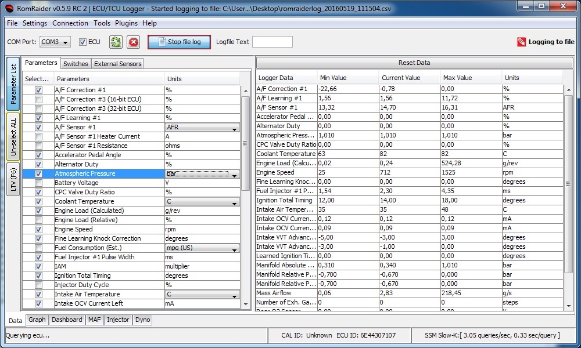
Task: Open the Settings menu
Action: coord(35,23)
